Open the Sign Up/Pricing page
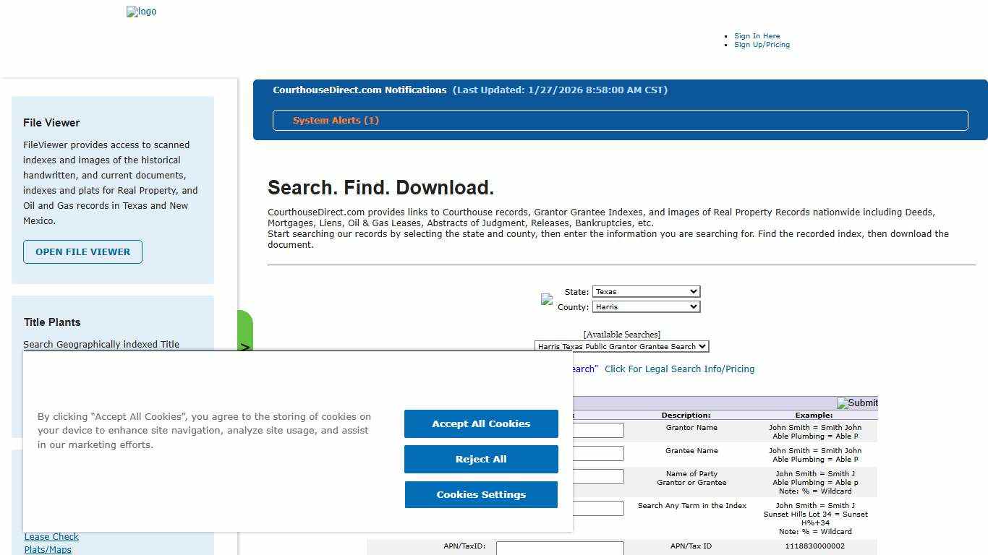Viewport: 988px width, 555px height. point(762,44)
